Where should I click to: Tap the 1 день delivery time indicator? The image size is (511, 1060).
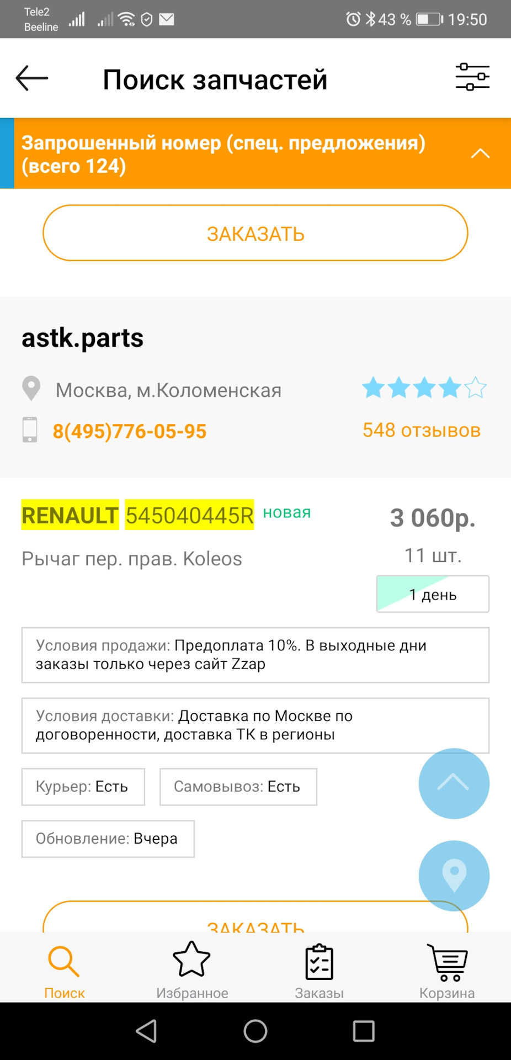click(x=433, y=594)
